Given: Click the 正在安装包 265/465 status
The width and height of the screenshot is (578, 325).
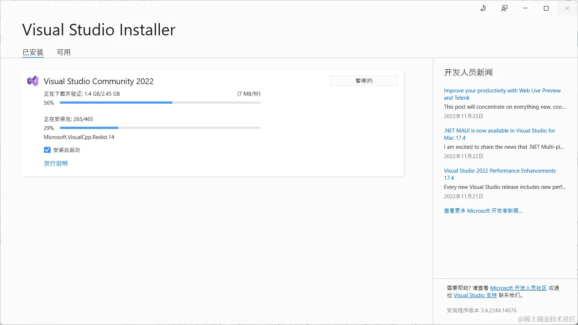Looking at the screenshot, I should coord(68,119).
